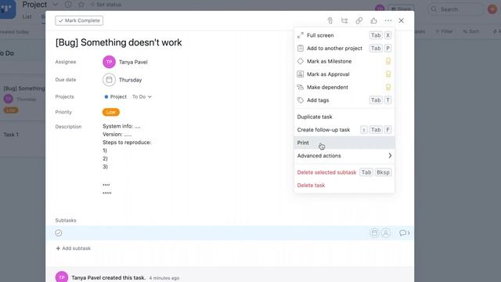The image size is (501, 282).
Task: Select Full screen from the menu
Action: pyautogui.click(x=344, y=35)
